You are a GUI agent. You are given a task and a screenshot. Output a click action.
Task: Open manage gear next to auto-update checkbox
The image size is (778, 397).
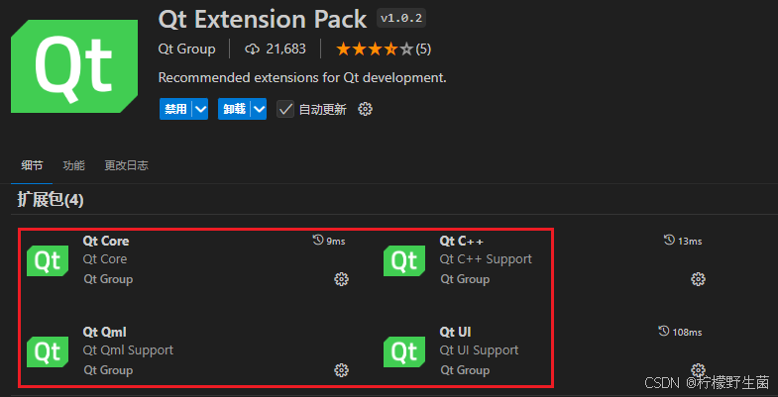click(365, 109)
